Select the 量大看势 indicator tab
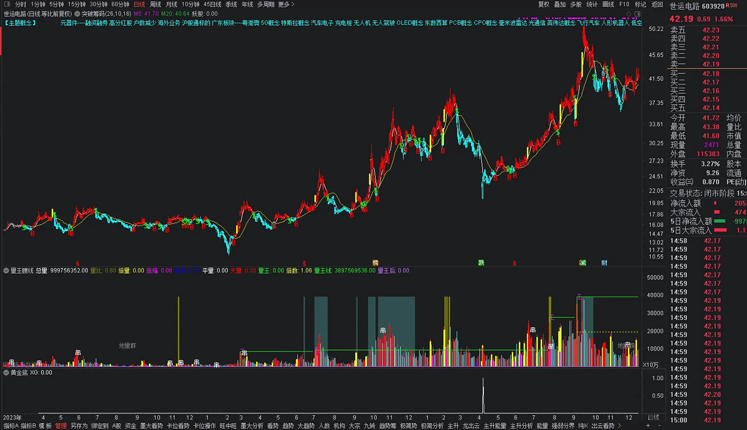The height and width of the screenshot is (430, 747). (152, 426)
